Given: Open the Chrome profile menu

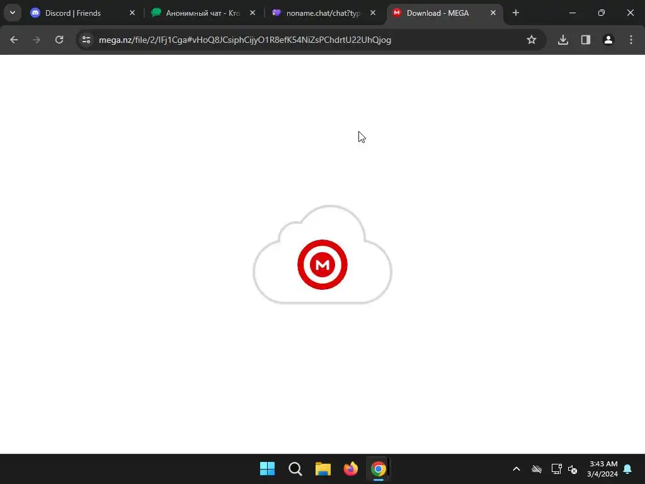Looking at the screenshot, I should point(608,40).
